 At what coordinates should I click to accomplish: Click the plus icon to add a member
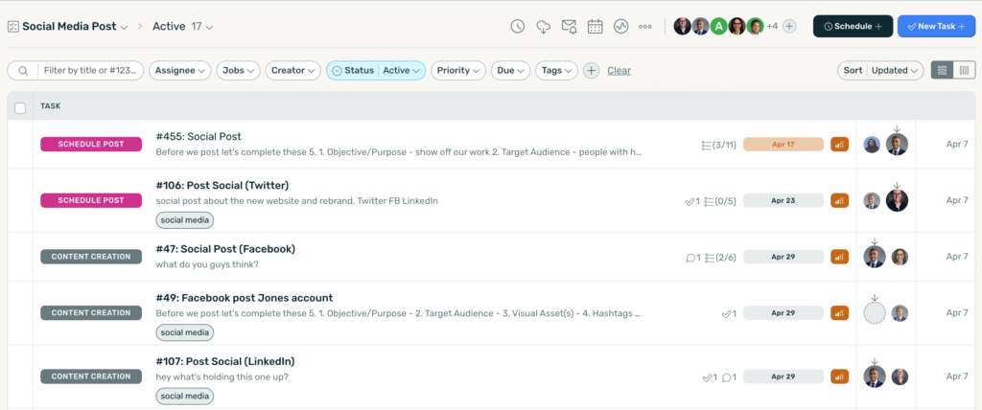tap(789, 27)
